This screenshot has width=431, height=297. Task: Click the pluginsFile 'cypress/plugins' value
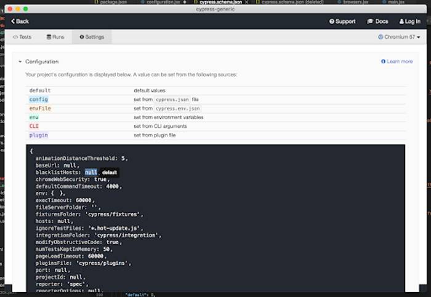tap(102, 263)
